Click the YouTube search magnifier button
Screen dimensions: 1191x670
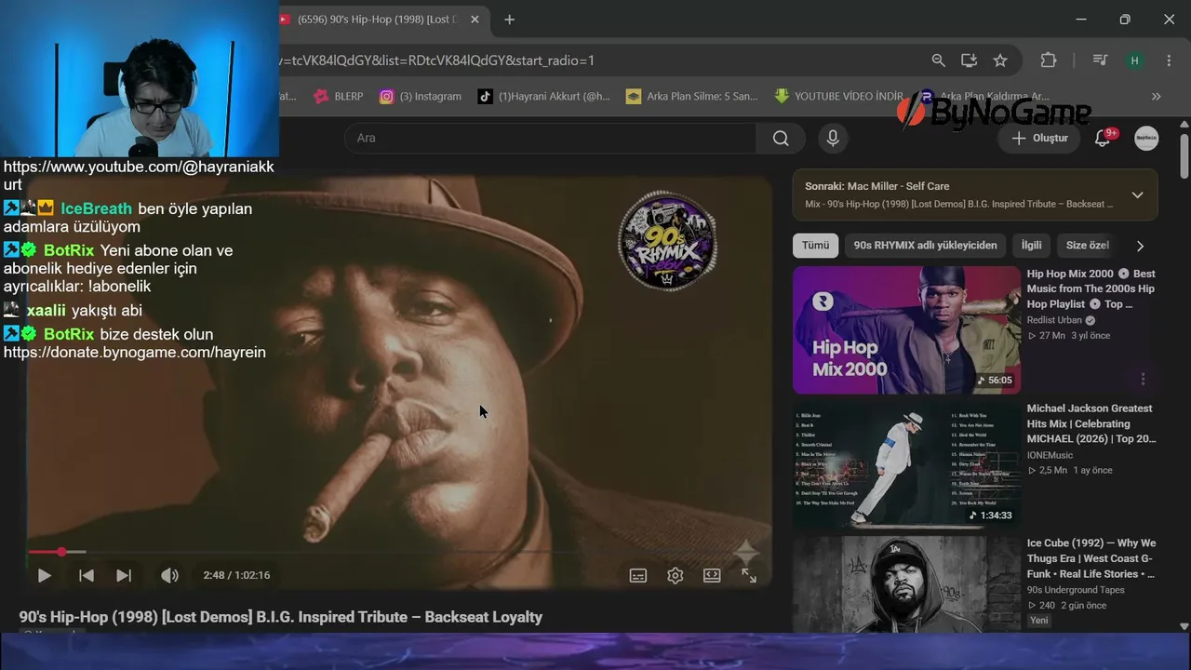[x=781, y=139]
